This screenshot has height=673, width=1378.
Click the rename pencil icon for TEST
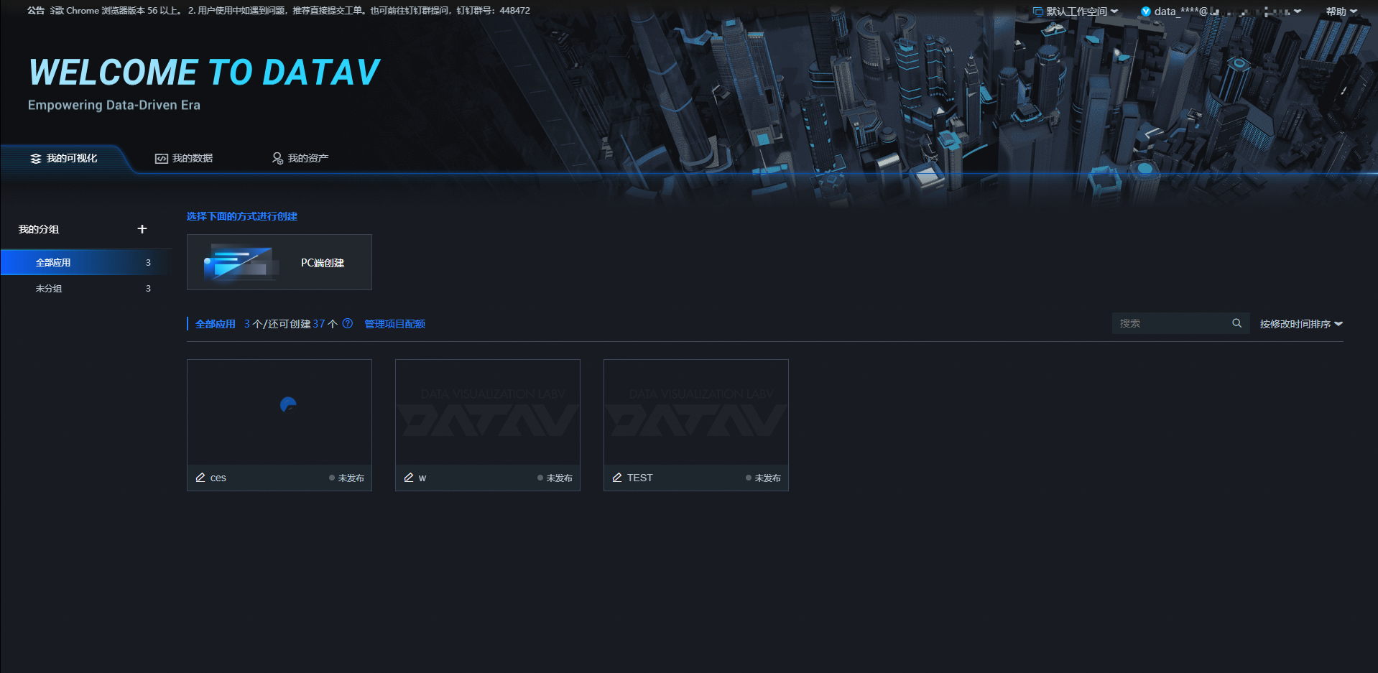pos(617,478)
